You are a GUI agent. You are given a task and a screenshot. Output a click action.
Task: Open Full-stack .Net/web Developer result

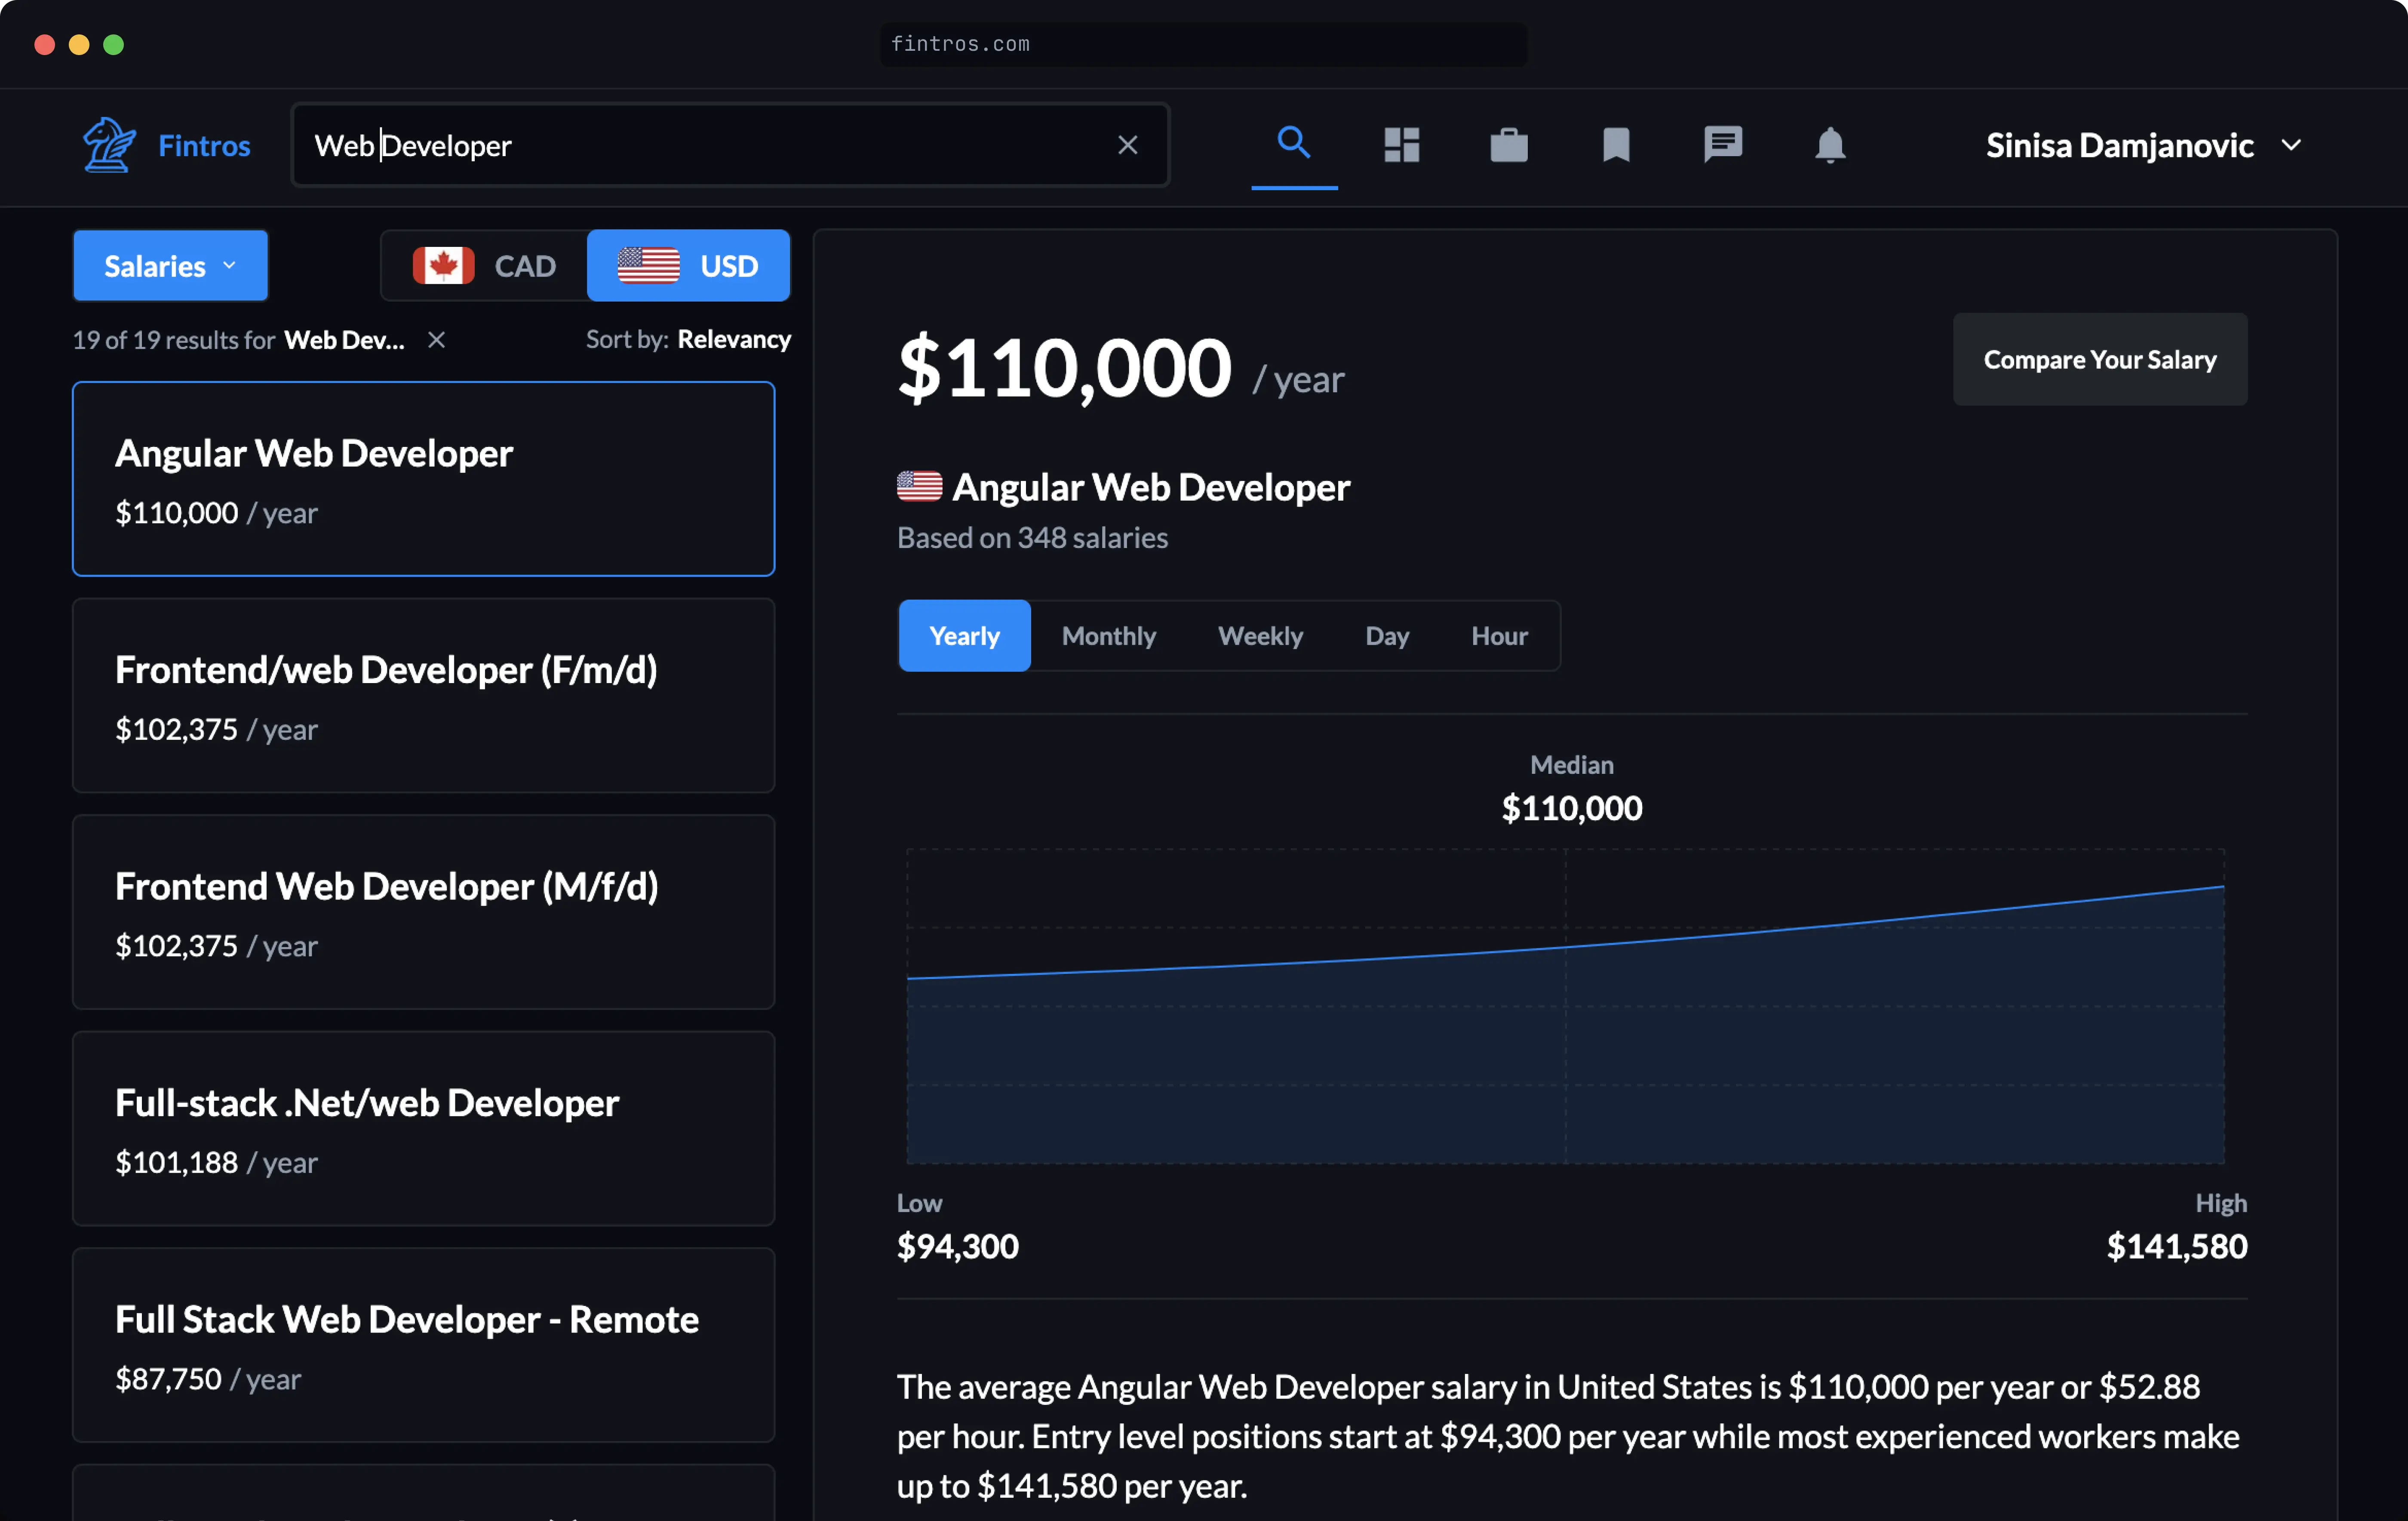[x=423, y=1128]
